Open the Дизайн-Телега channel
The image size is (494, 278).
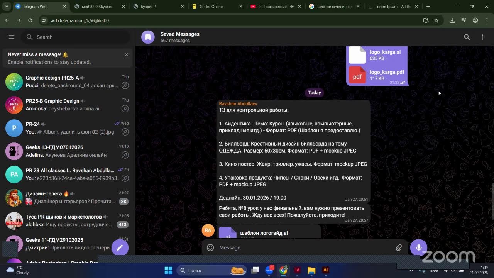(x=68, y=197)
